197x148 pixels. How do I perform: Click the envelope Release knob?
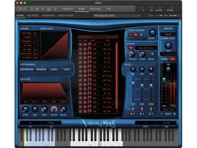click(x=63, y=109)
